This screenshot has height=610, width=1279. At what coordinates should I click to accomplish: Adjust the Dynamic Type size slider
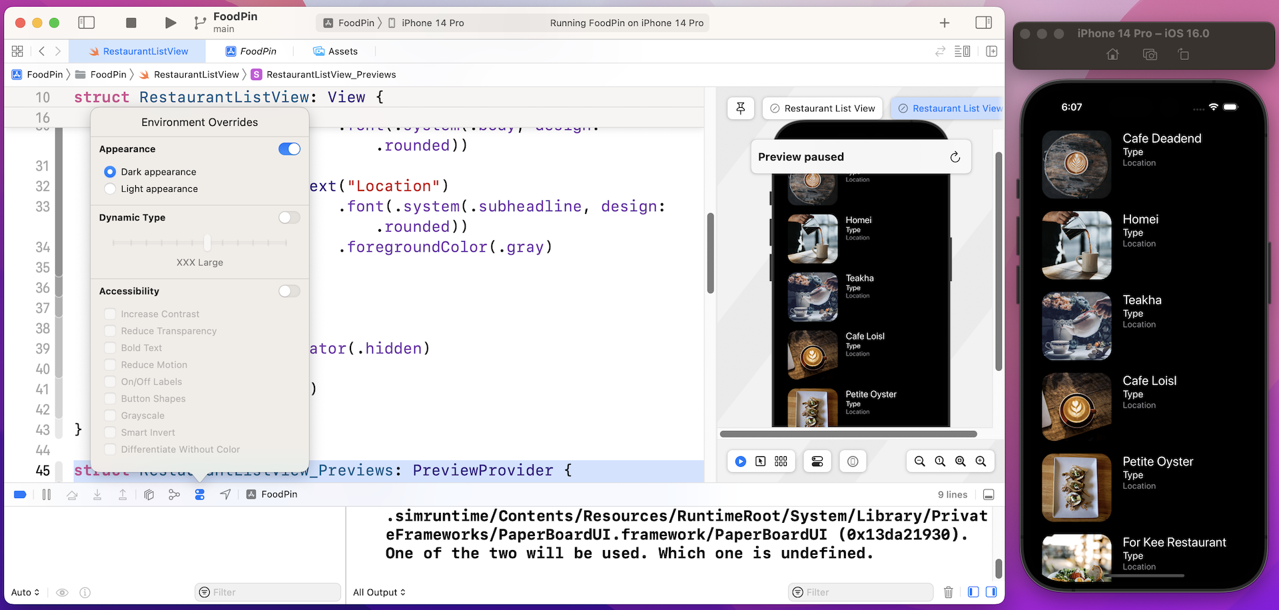[x=207, y=243]
